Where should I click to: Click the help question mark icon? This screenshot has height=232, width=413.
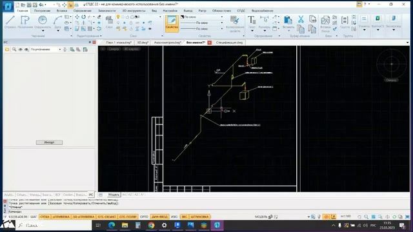click(365, 5)
